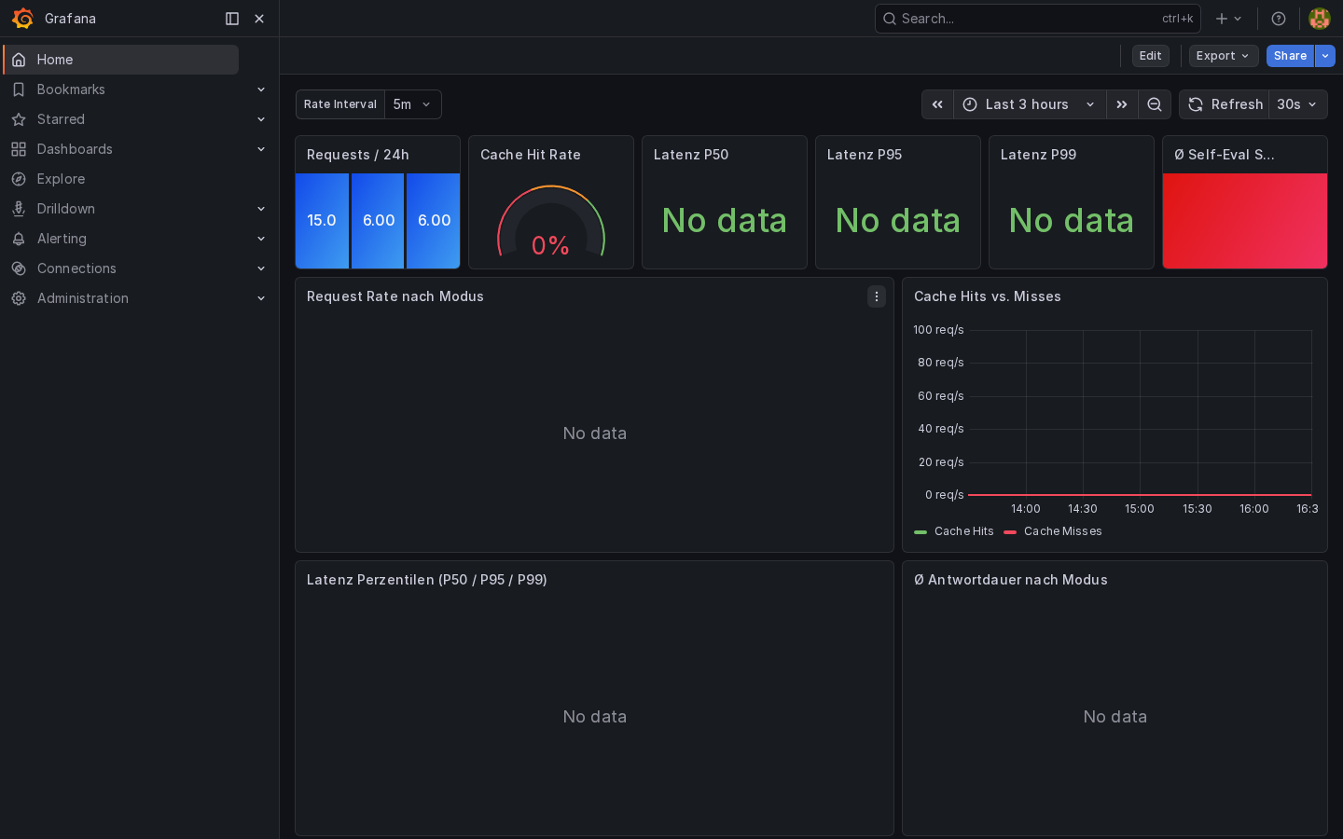Image resolution: width=1343 pixels, height=839 pixels.
Task: Click the Alerting bell icon
Action: [19, 239]
